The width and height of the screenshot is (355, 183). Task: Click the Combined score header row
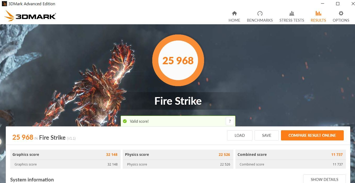tap(290, 155)
